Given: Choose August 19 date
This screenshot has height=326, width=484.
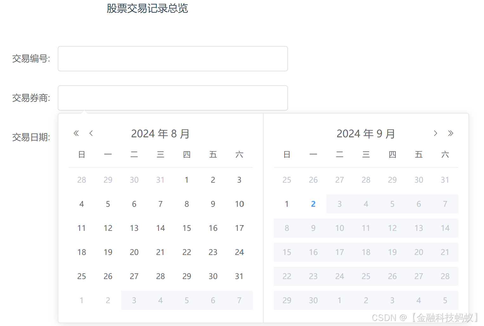Looking at the screenshot, I should point(108,252).
